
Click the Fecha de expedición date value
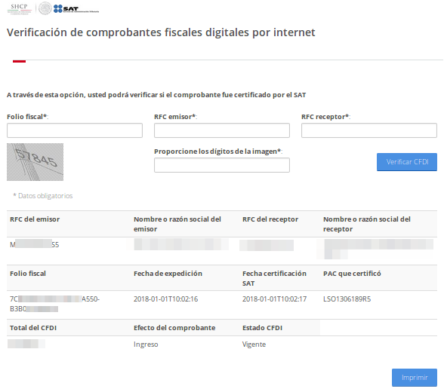(165, 299)
